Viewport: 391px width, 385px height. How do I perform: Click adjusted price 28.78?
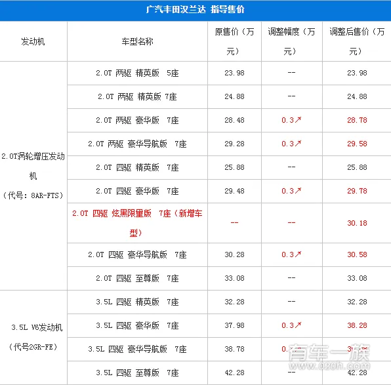coord(357,120)
